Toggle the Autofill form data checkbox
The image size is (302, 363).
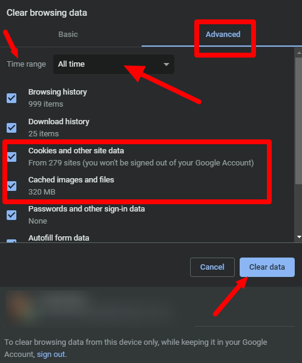[11, 241]
